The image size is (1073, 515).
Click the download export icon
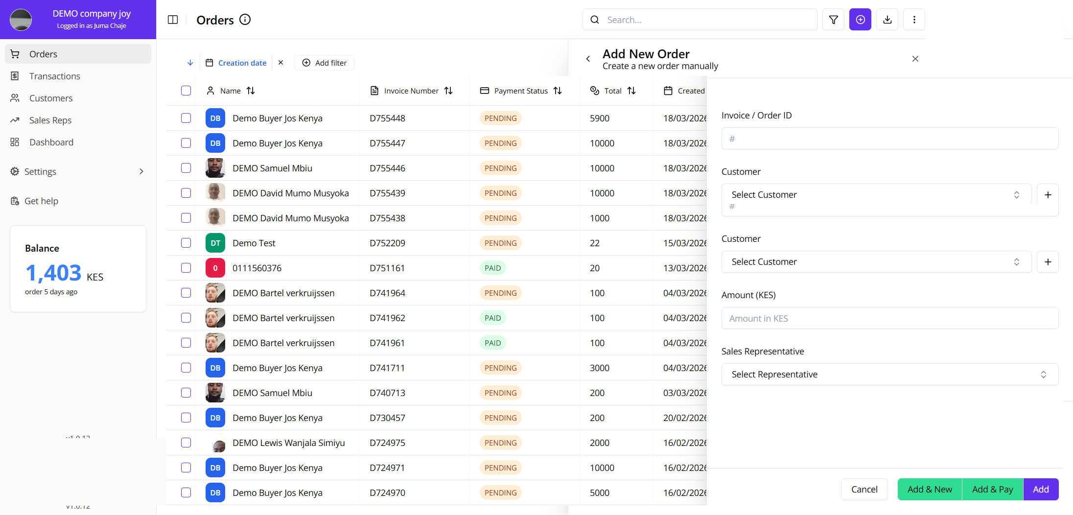887,19
